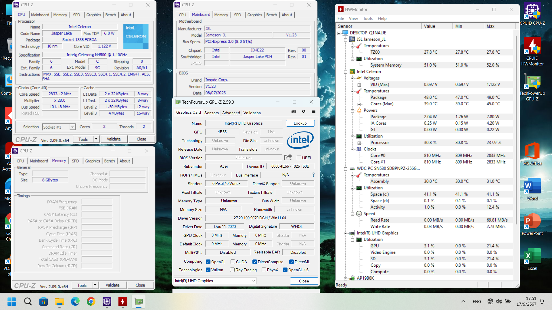Toggle the Ray Tracing checkbox
Image resolution: width=552 pixels, height=310 pixels.
(232, 270)
